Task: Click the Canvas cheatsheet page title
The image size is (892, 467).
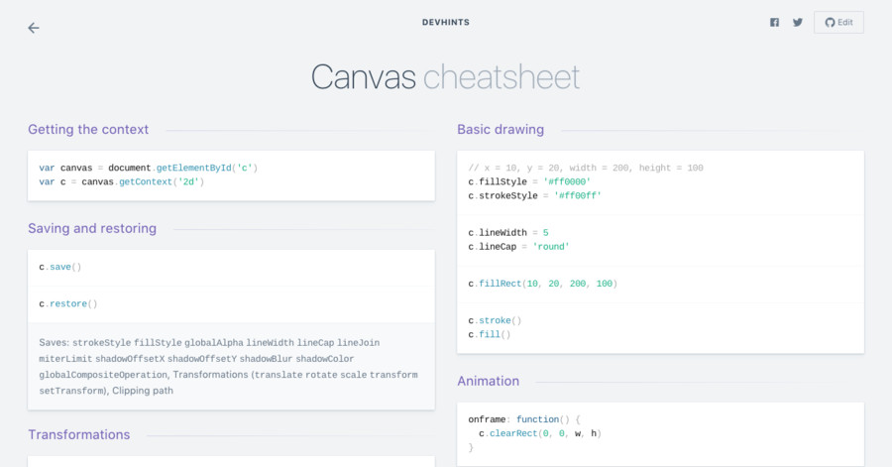Action: point(445,77)
